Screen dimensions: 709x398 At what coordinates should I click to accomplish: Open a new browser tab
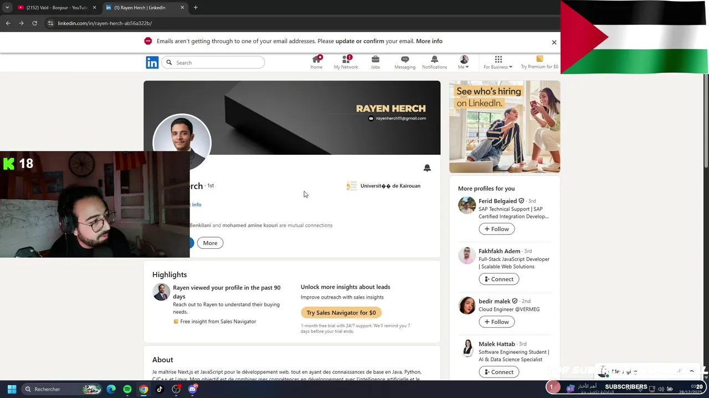click(x=196, y=8)
